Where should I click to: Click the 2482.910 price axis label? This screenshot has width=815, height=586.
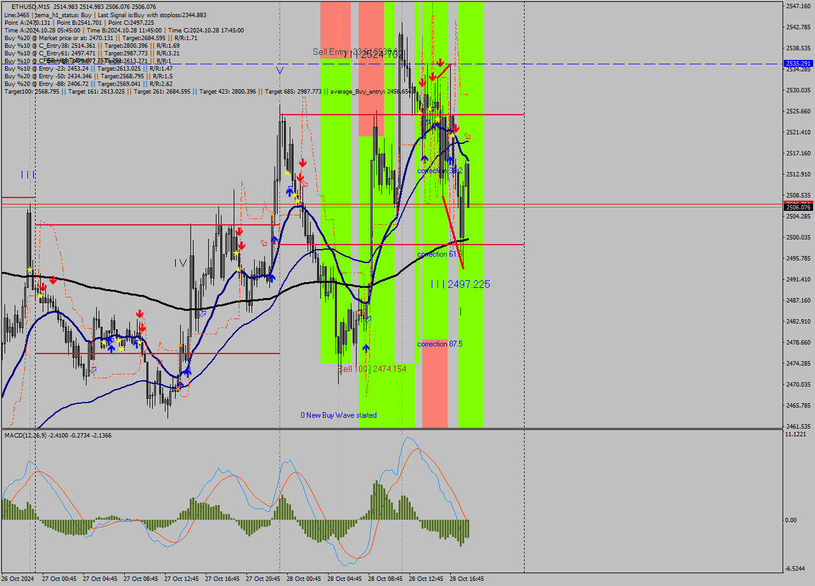click(x=798, y=321)
